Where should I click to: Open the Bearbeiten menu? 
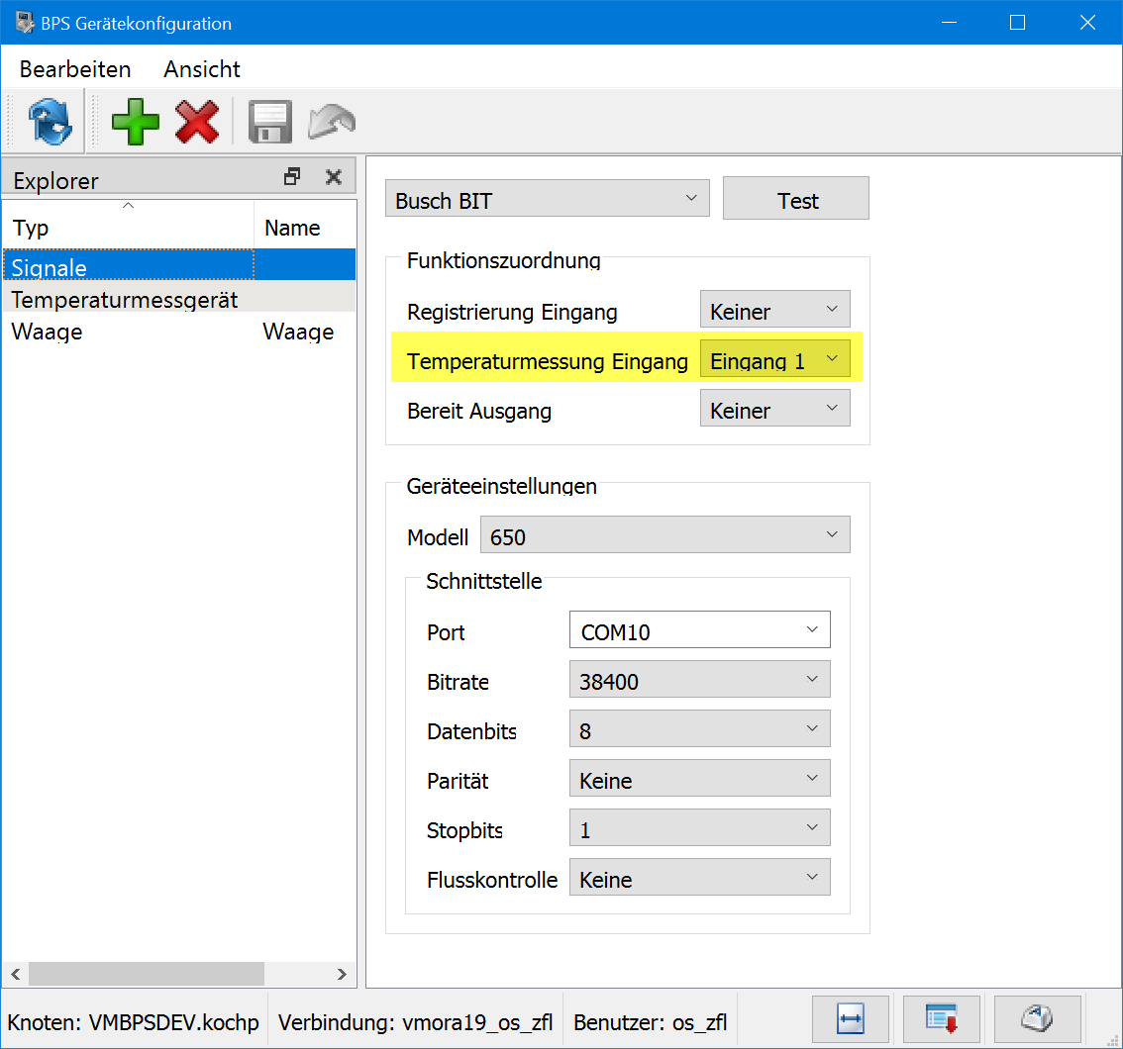click(75, 69)
